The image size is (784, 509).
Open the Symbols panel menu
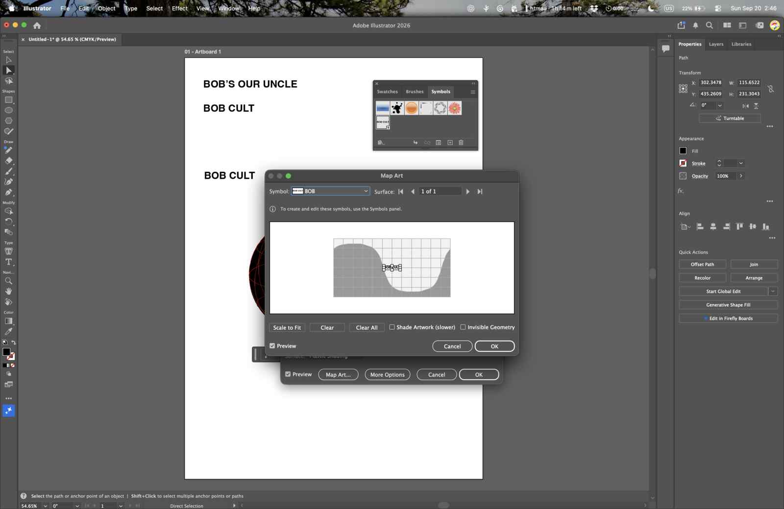click(473, 92)
